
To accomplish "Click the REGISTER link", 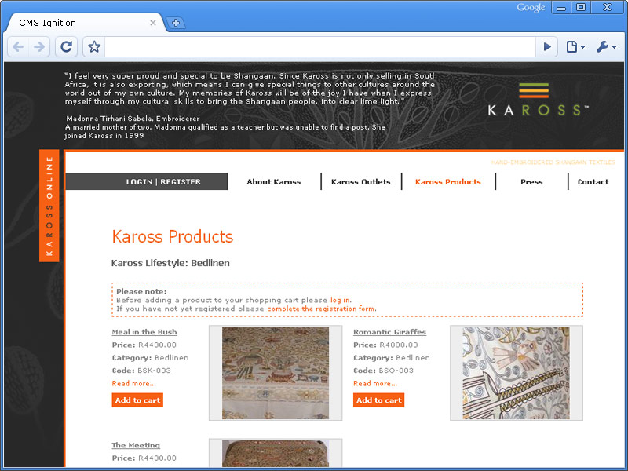I will 181,182.
